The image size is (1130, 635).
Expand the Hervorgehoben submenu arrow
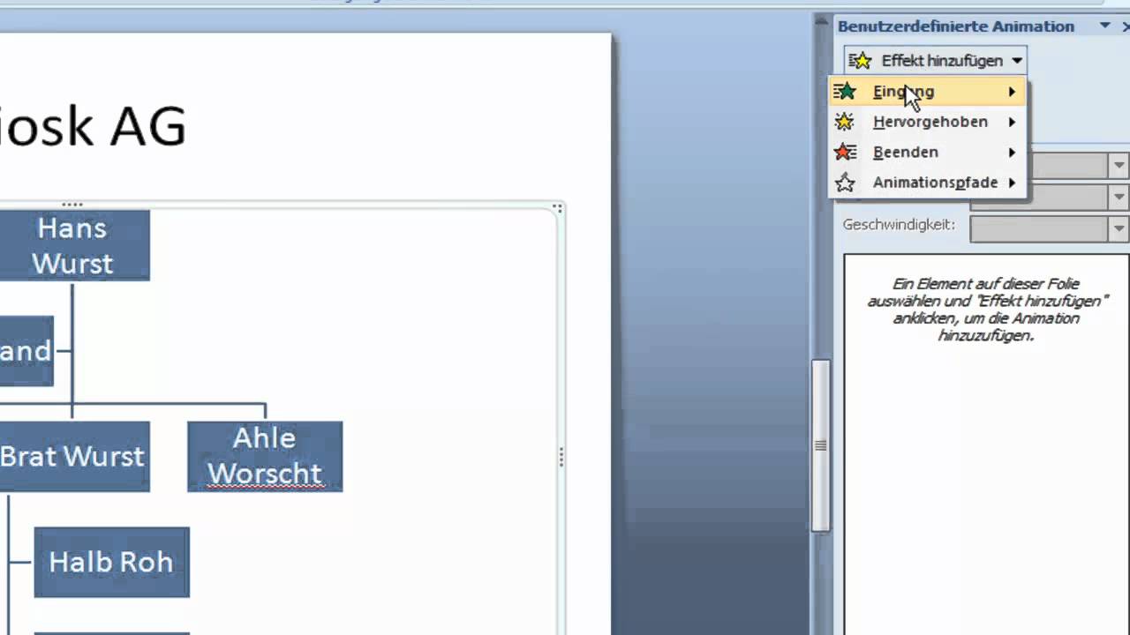1012,122
